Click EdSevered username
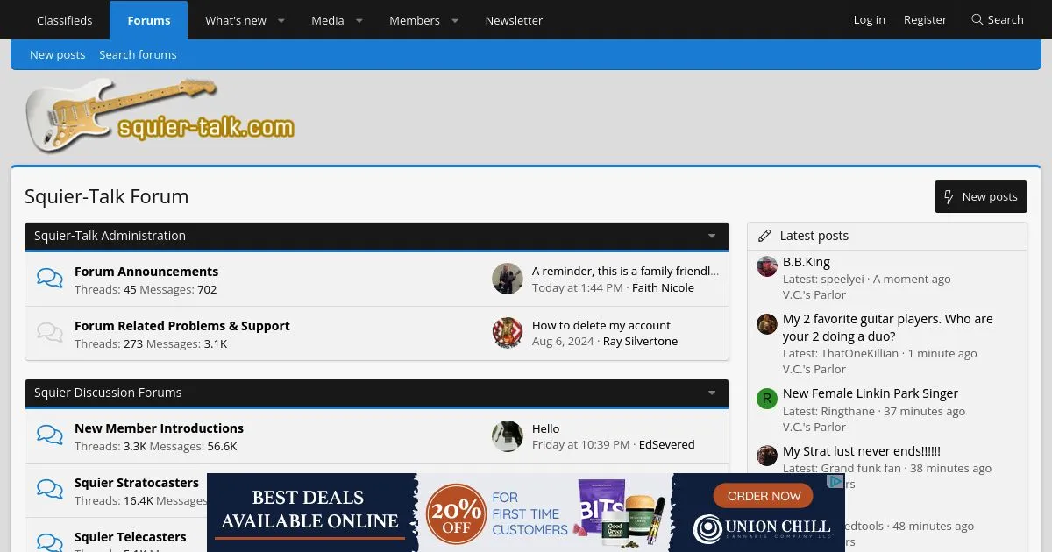Image resolution: width=1052 pixels, height=552 pixels. click(x=667, y=444)
